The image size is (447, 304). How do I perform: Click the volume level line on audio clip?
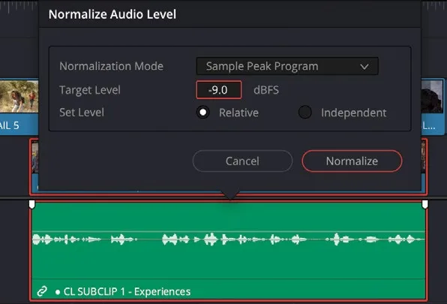229,231
